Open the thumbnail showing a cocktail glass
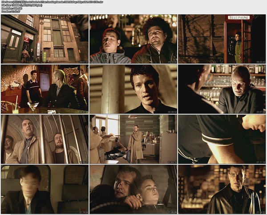267x215 pixels. [x=44, y=89]
